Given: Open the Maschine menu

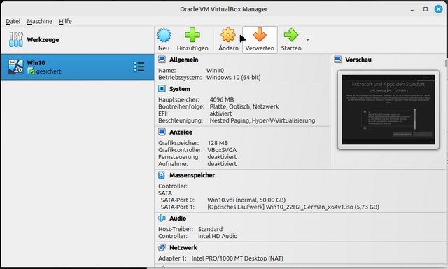Looking at the screenshot, I should pyautogui.click(x=39, y=21).
